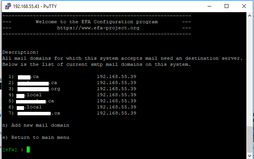Image resolution: width=254 pixels, height=159 pixels.
Task: Click the [eFa] prompt label
Action: tap(10, 149)
